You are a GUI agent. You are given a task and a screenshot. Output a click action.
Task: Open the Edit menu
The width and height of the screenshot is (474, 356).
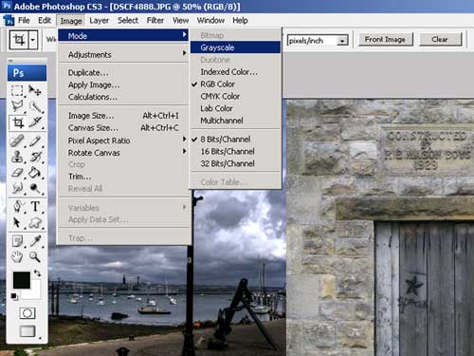click(45, 21)
